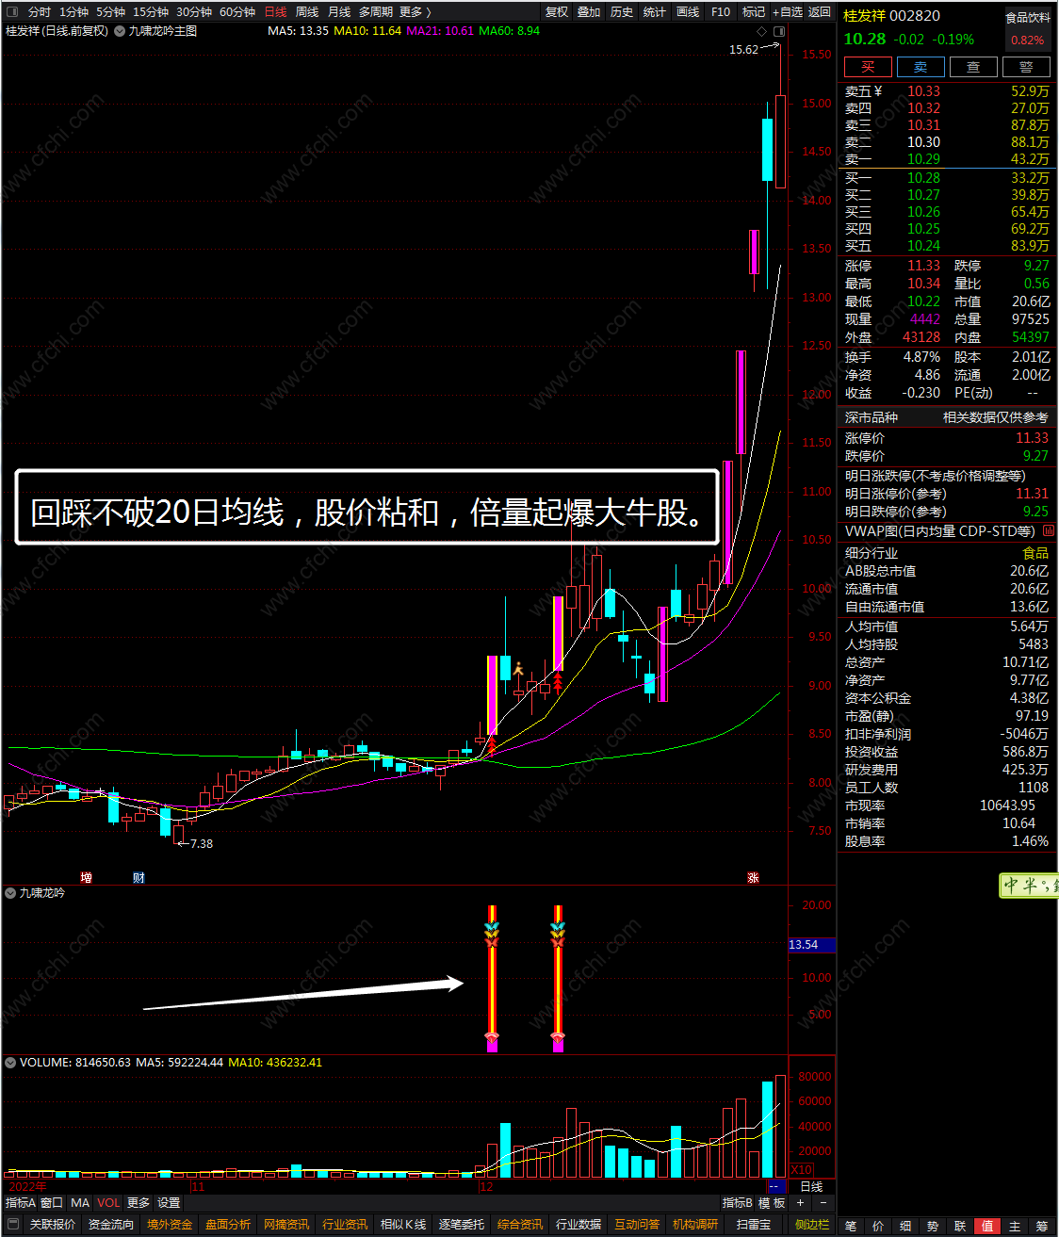Expand the VOLUME indicator dropdown arrow
The image size is (1059, 1237).
point(10,1062)
